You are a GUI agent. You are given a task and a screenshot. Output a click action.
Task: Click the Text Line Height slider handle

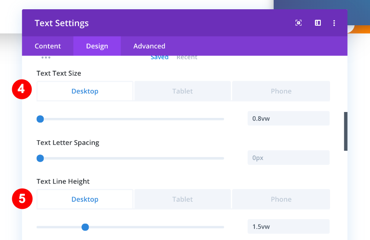(x=85, y=227)
